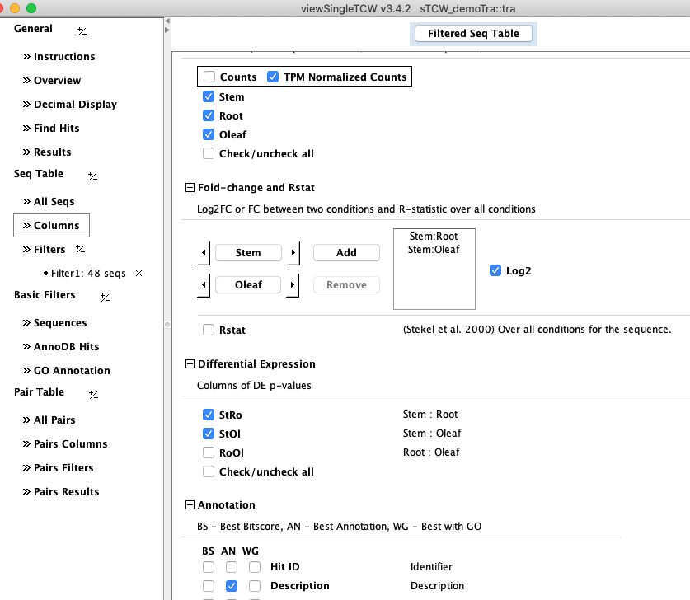Screen dimensions: 690x600
Task: Enable the Rstat checkbox
Action: (x=209, y=330)
